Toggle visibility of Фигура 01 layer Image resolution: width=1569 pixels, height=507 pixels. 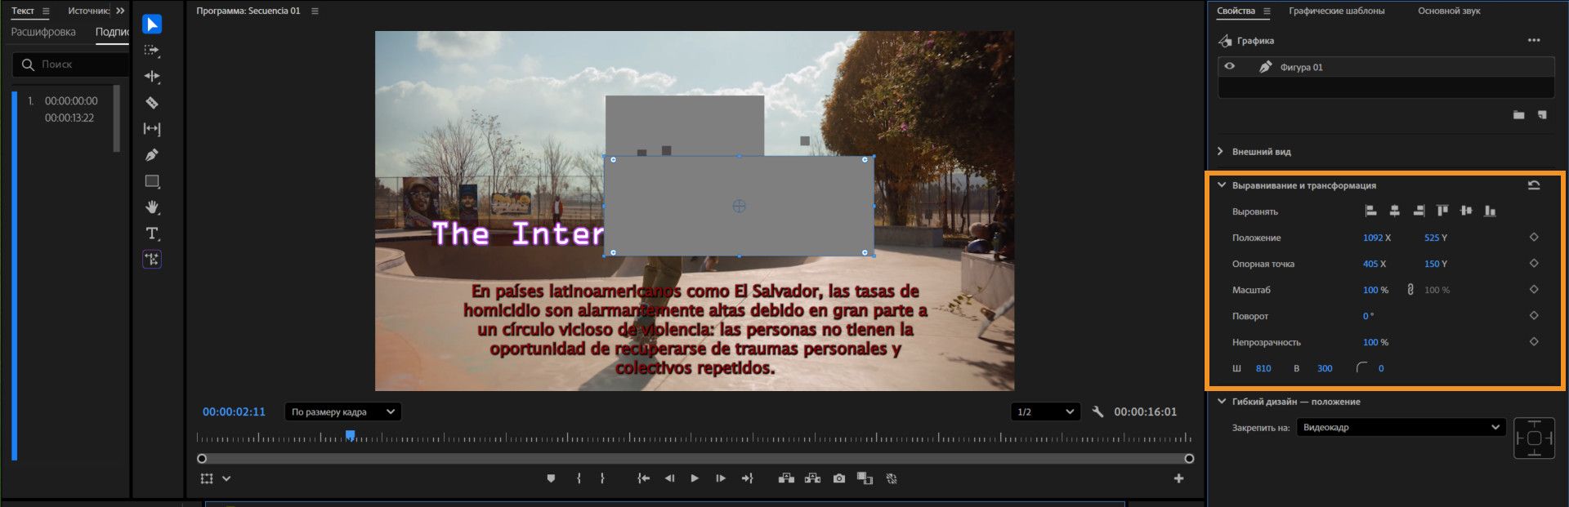[1229, 67]
